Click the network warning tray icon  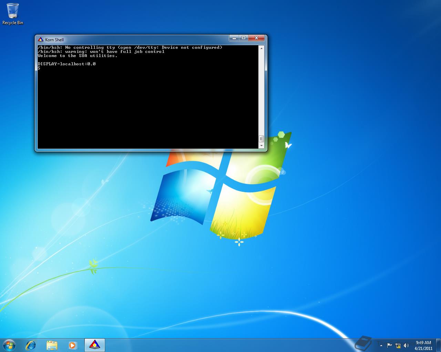(x=398, y=345)
